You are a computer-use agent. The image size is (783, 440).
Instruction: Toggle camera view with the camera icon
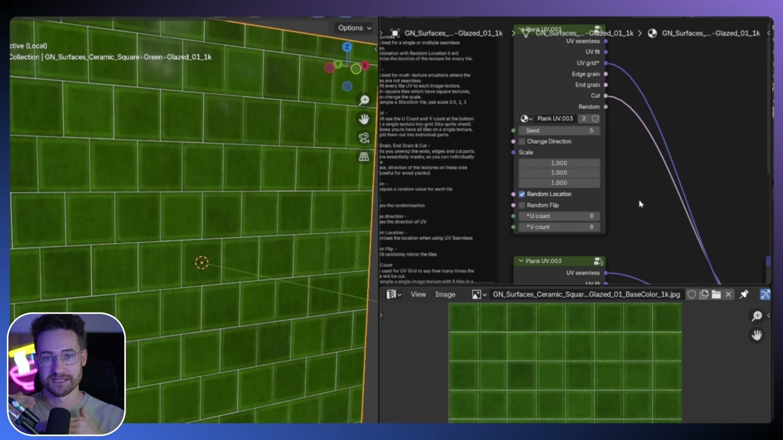364,138
